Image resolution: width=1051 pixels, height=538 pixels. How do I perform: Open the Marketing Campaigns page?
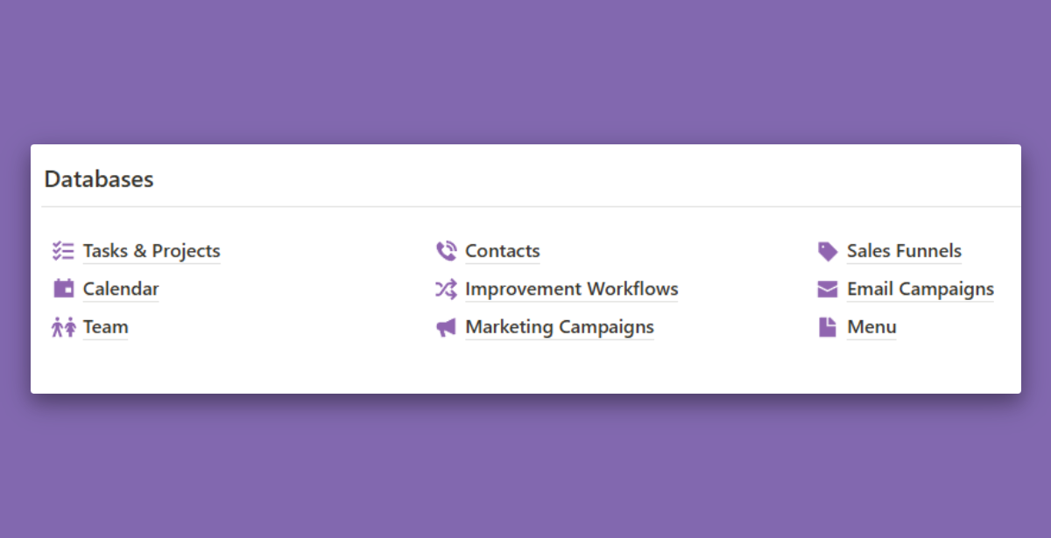pyautogui.click(x=559, y=327)
